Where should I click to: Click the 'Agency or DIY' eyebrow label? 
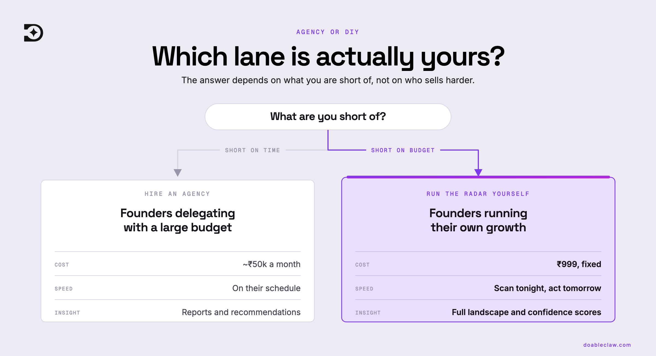(328, 32)
